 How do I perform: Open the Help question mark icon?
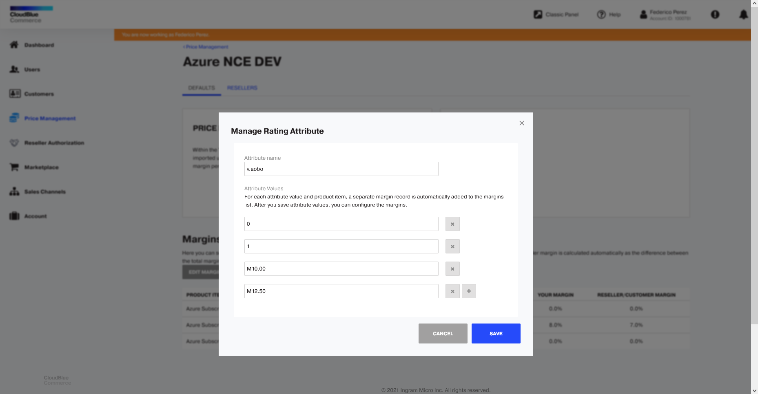tap(601, 14)
